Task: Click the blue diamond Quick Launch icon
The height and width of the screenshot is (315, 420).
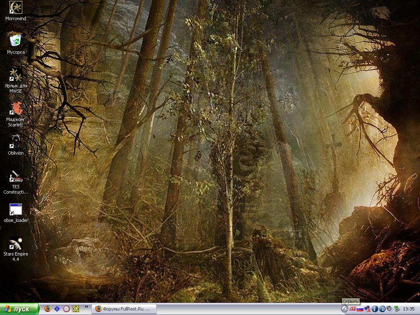Action: coord(57,309)
